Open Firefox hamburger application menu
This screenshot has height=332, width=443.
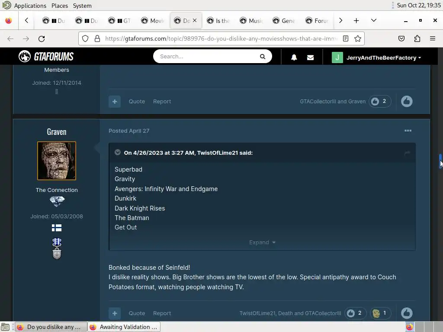pos(433,38)
